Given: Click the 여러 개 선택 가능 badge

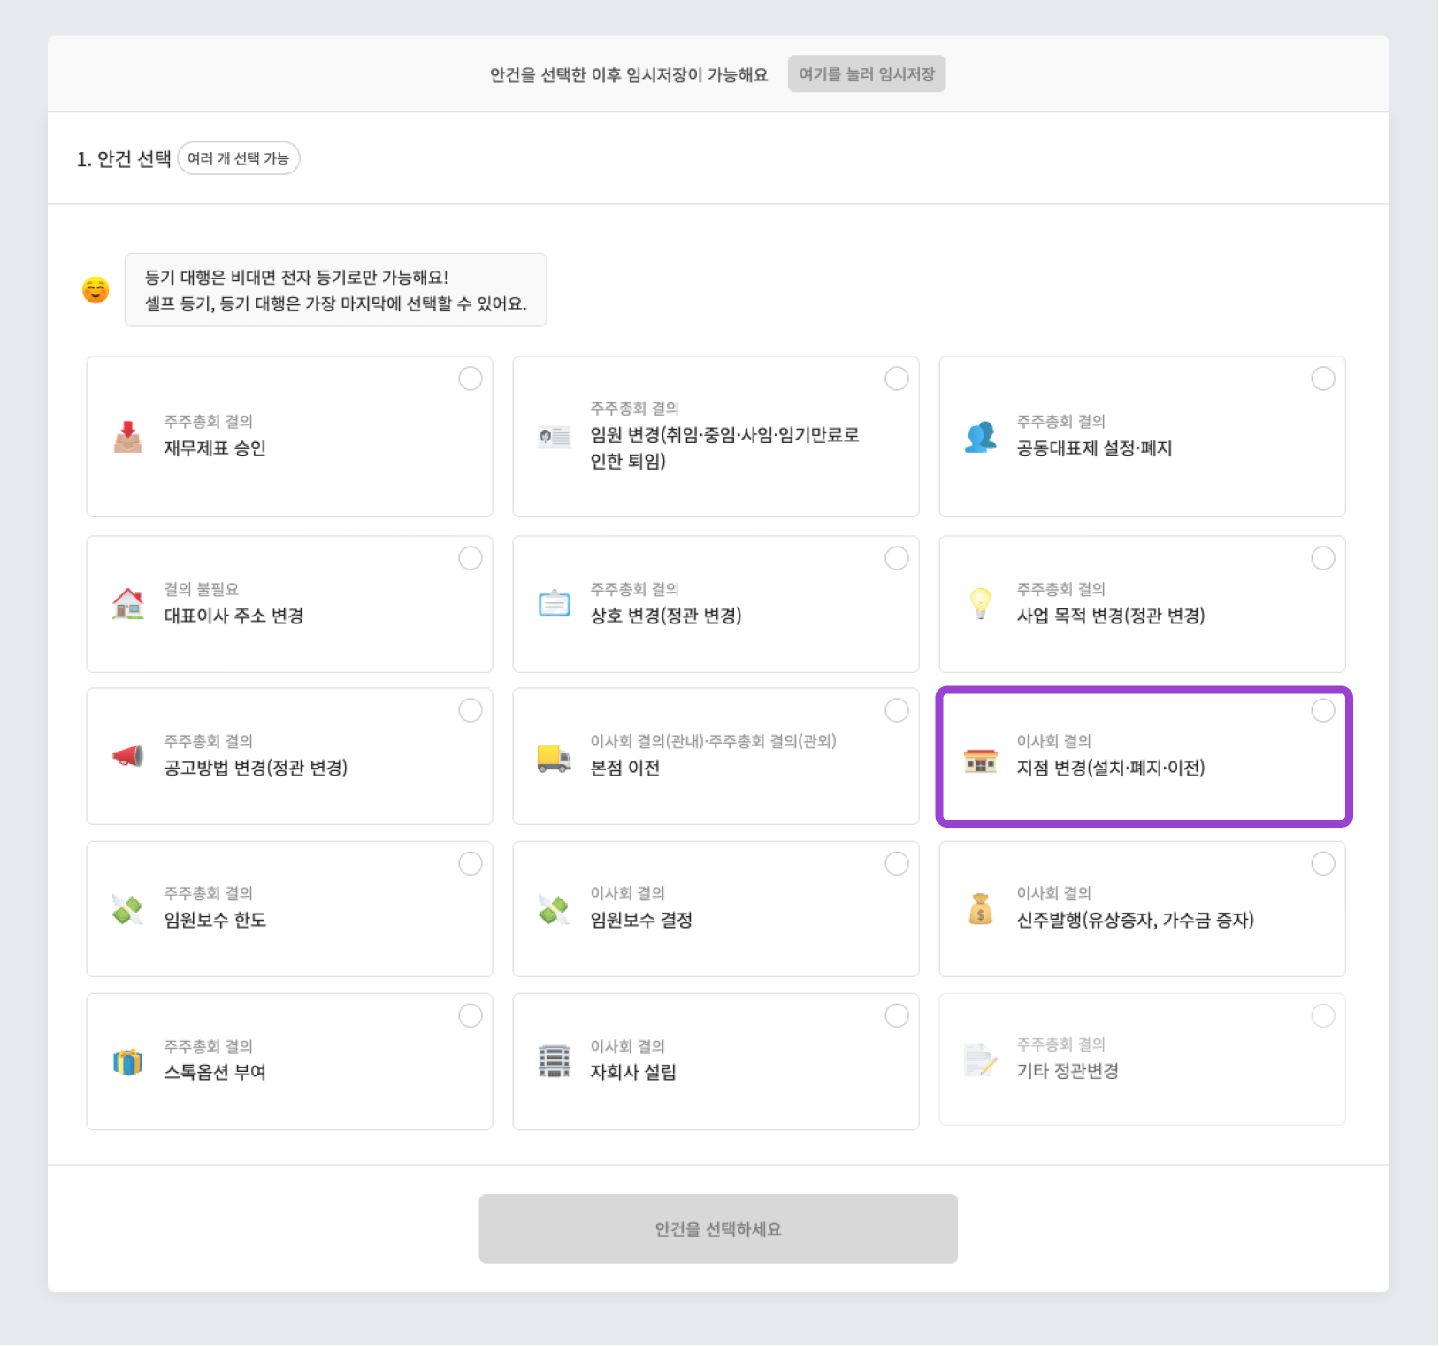Looking at the screenshot, I should click(239, 158).
